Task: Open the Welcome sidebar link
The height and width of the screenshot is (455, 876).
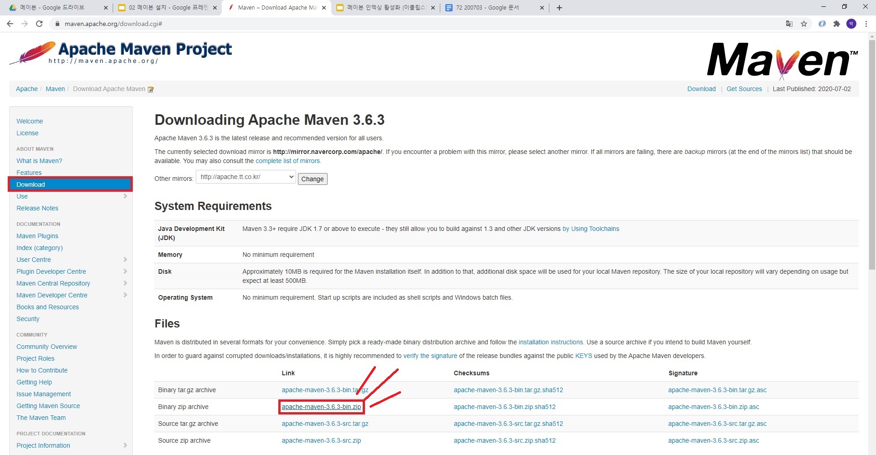Action: click(30, 121)
